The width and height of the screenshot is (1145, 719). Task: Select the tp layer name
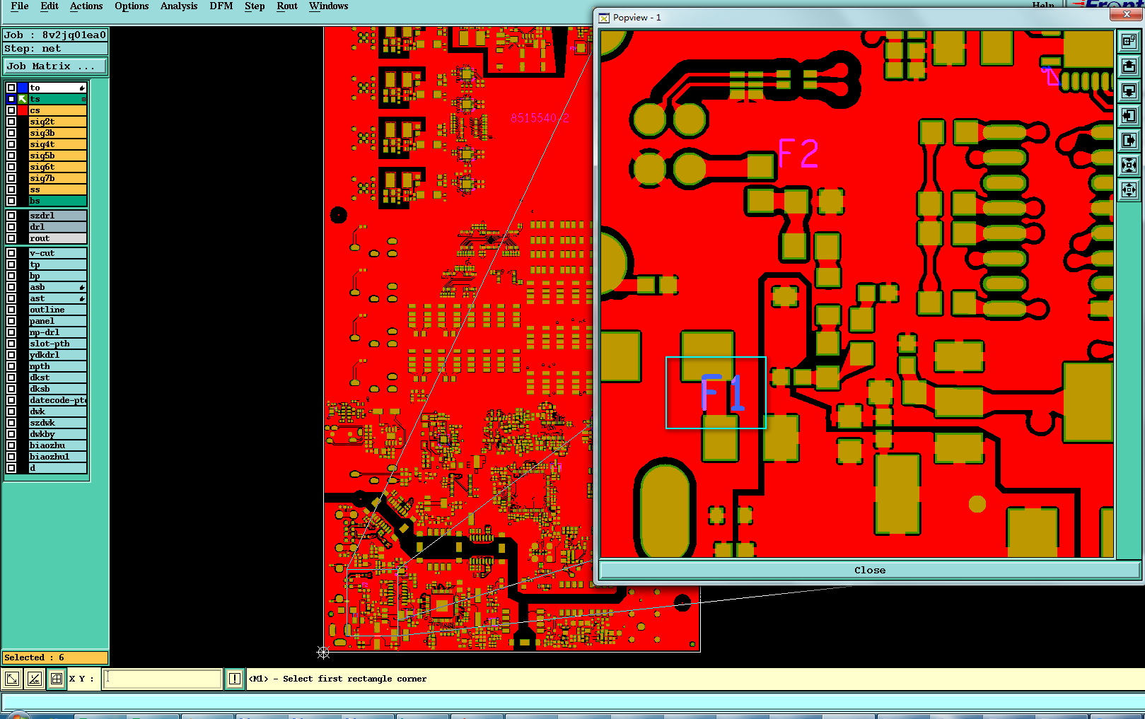coord(57,264)
